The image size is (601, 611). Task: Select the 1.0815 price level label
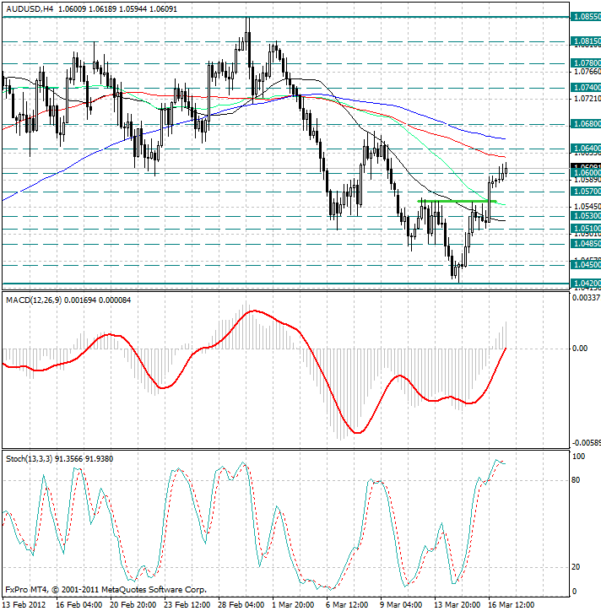(586, 41)
